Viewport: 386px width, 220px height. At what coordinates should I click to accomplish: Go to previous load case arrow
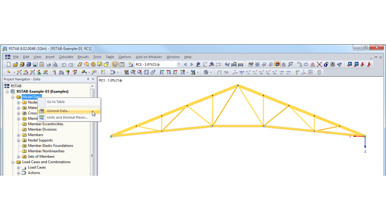tap(185, 65)
